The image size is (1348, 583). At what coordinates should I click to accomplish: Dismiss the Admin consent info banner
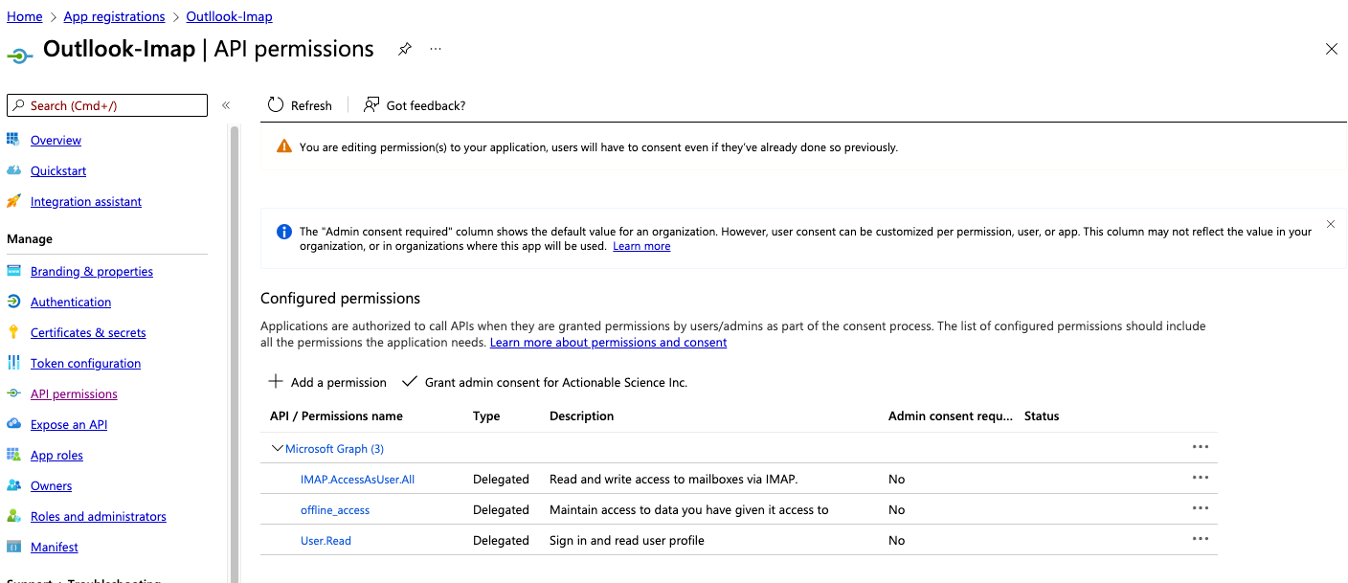(1331, 224)
